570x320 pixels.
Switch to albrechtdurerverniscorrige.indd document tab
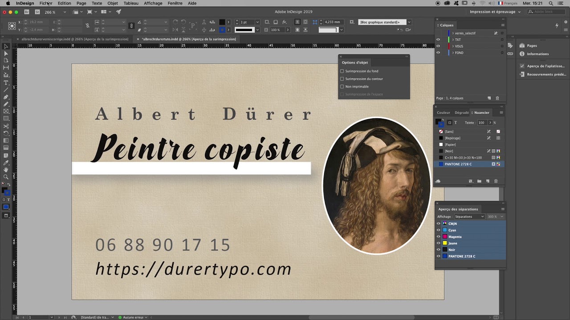pos(75,39)
